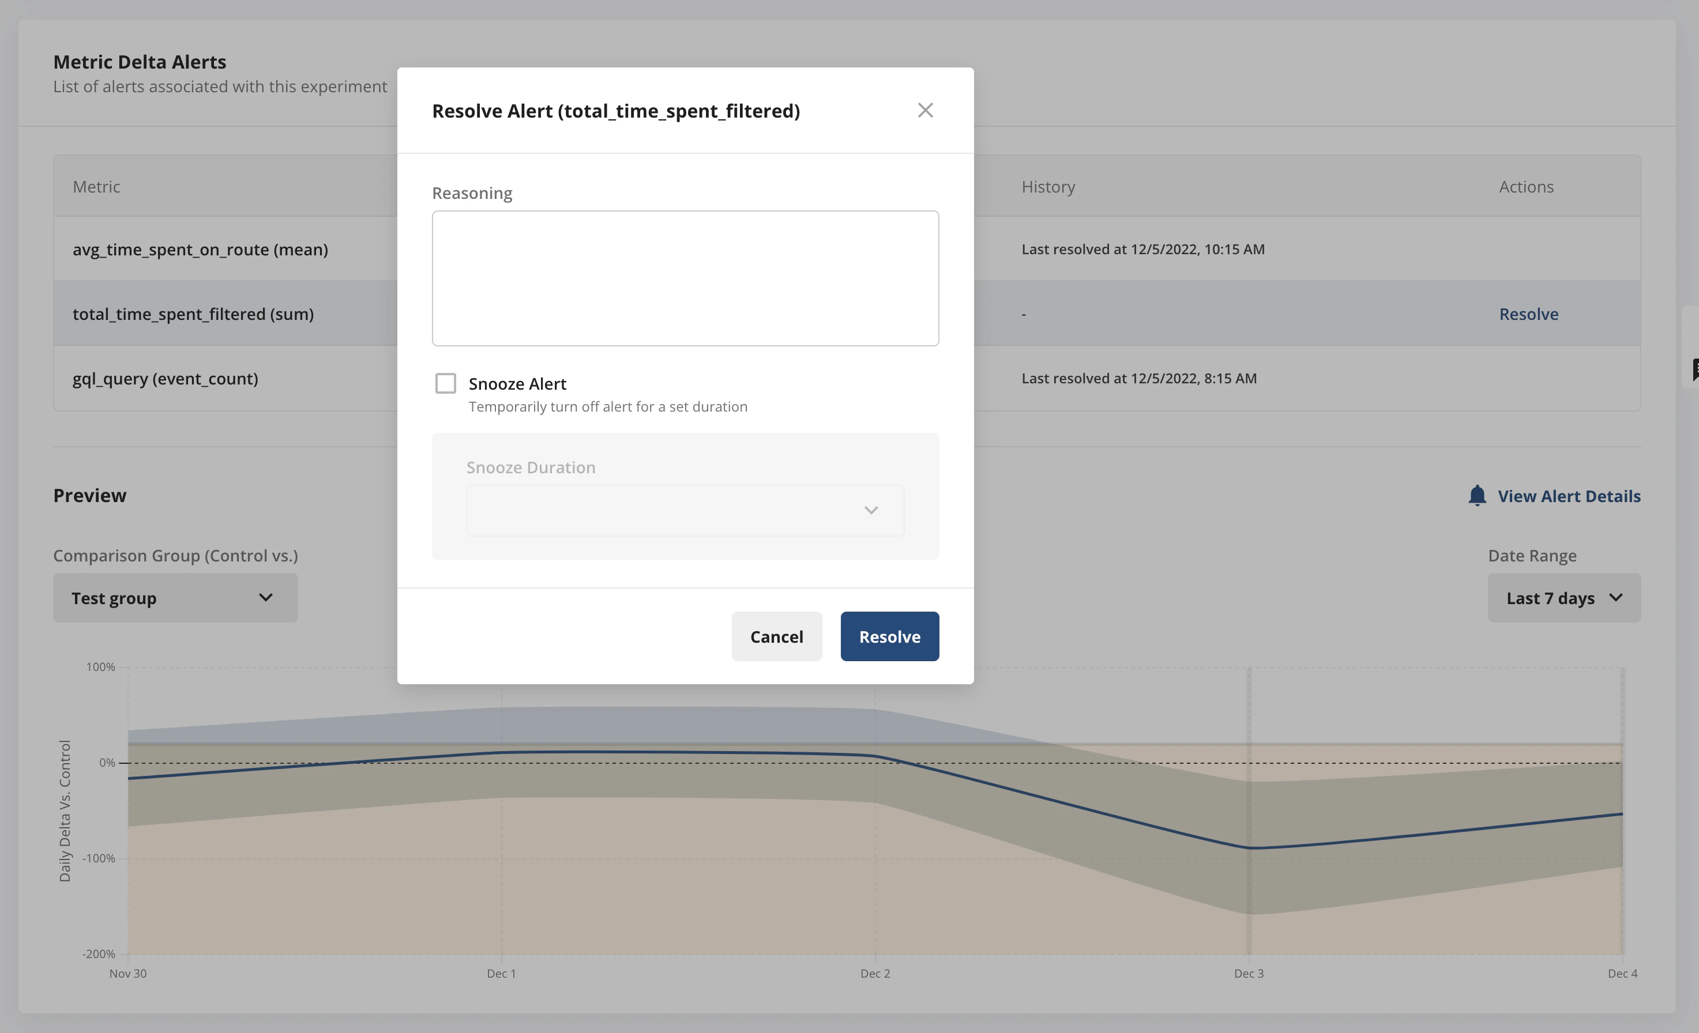Click the History column header
This screenshot has height=1033, width=1699.
1048,186
